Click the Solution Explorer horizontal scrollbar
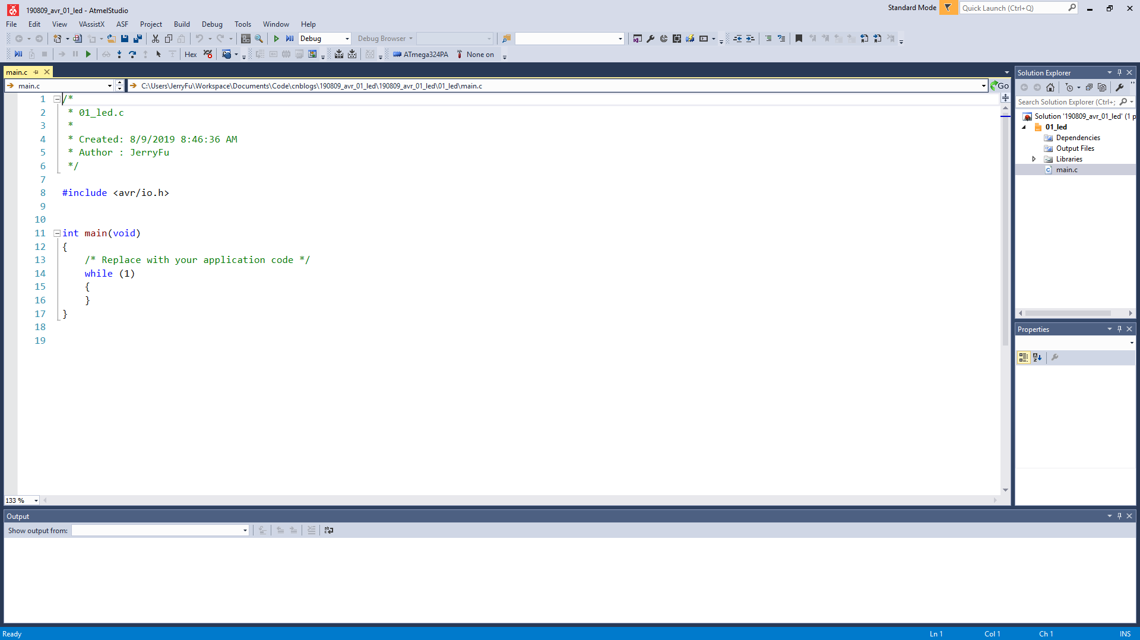The width and height of the screenshot is (1140, 640). (1068, 313)
